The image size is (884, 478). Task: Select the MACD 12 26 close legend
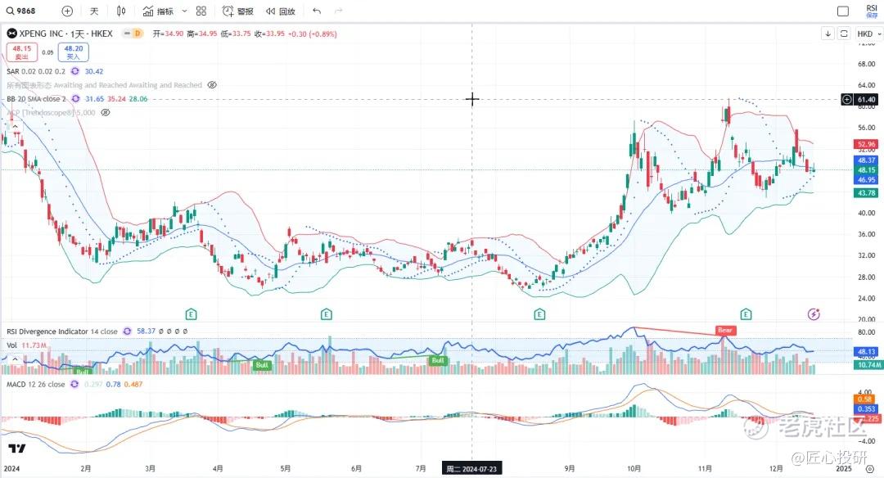coord(35,385)
